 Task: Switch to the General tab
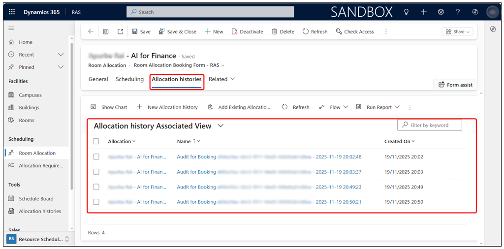[98, 79]
